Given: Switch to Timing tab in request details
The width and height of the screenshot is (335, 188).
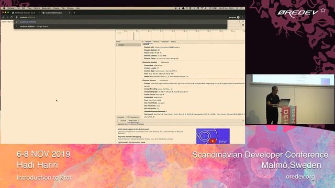Looking at the screenshot, I should (173, 42).
